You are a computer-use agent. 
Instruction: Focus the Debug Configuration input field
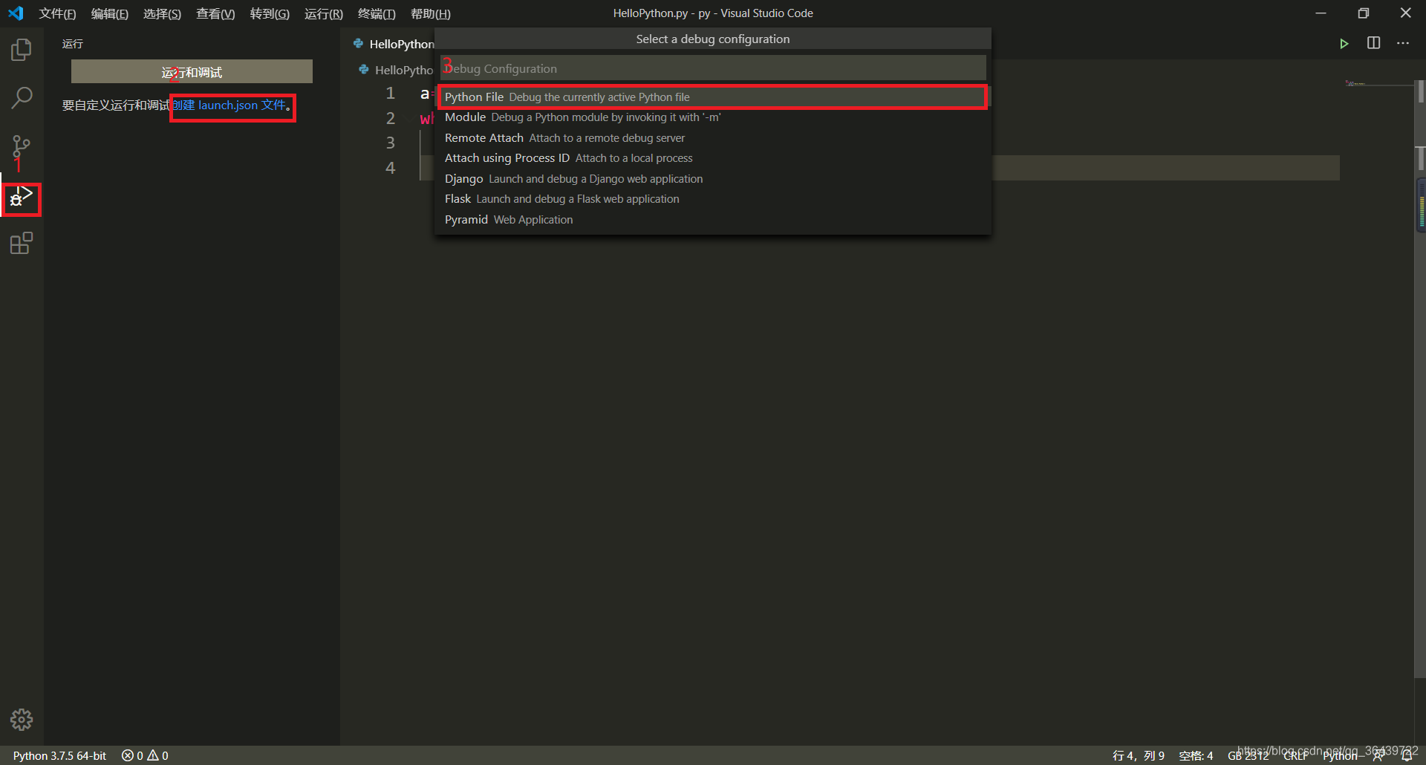click(x=713, y=68)
